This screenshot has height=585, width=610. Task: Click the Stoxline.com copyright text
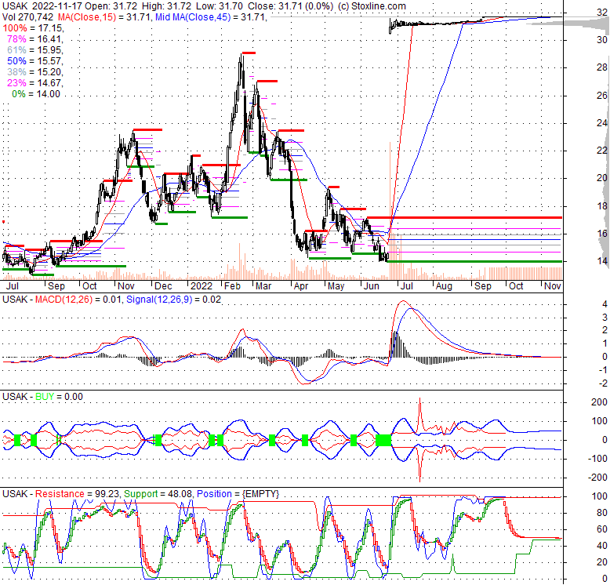(x=372, y=6)
